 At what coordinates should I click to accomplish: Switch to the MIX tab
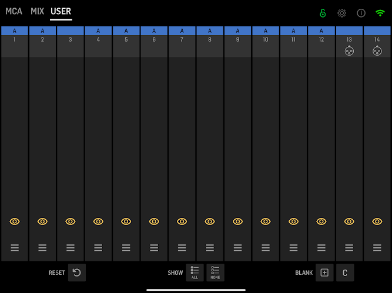(x=37, y=11)
